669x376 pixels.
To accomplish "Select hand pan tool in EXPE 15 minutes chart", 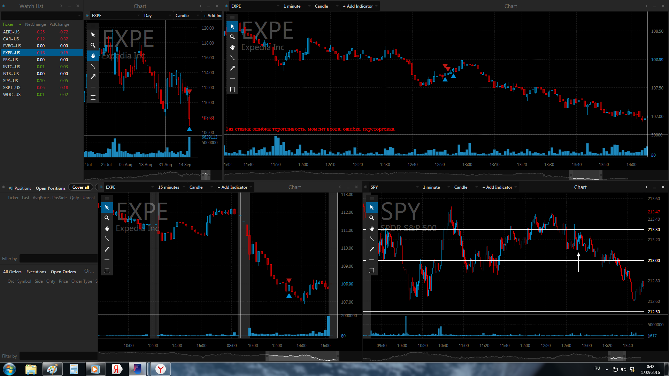I will click(x=107, y=228).
